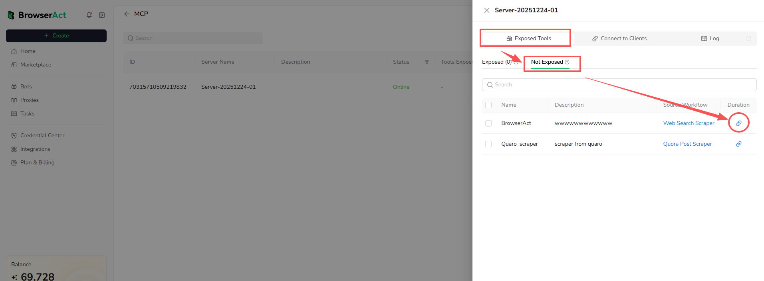The width and height of the screenshot is (764, 281).
Task: Open Marketplace in the sidebar
Action: (36, 64)
